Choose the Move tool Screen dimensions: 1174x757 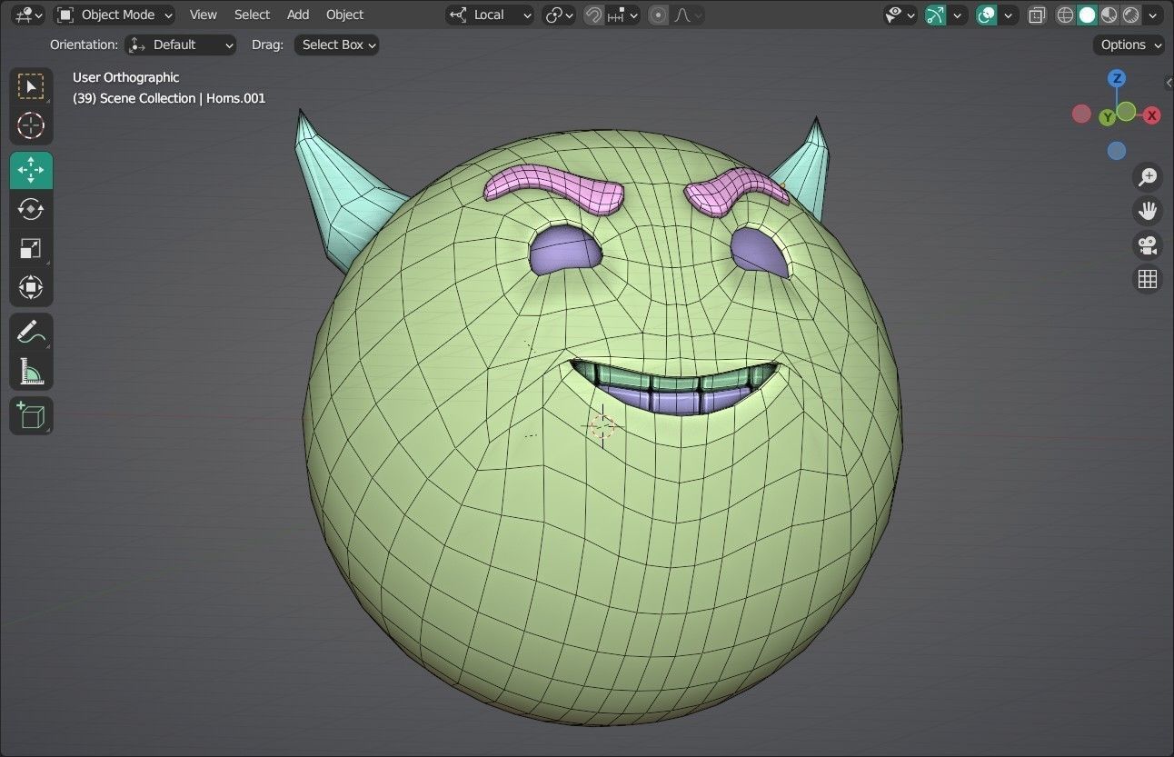(x=31, y=170)
